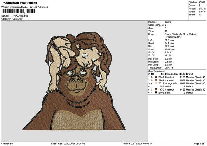Select stitch count '15641' in row 1
The height and width of the screenshot is (146, 207).
tap(161, 77)
